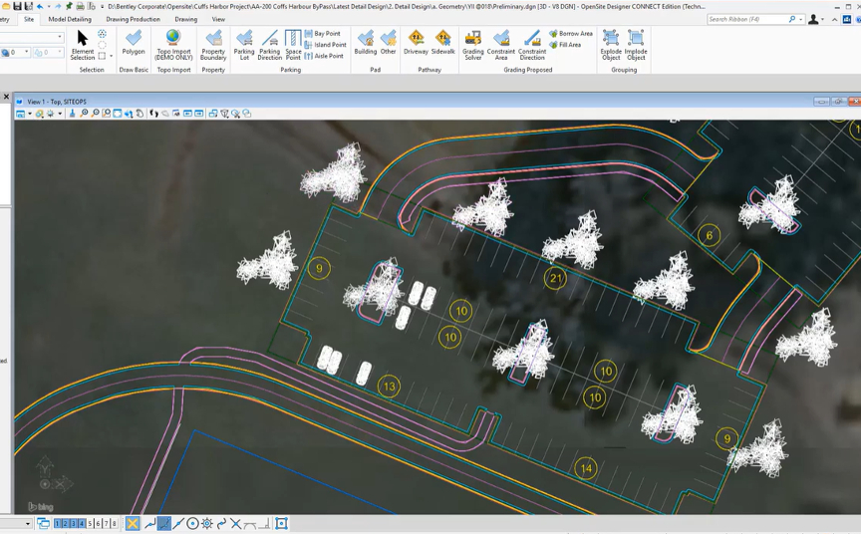Image resolution: width=861 pixels, height=534 pixels.
Task: Choose the Space Point tool
Action: point(293,45)
